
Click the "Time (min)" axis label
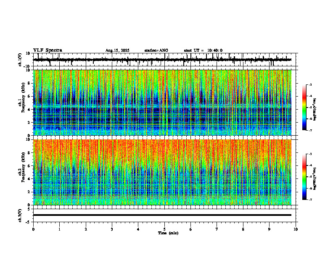click(x=168, y=233)
